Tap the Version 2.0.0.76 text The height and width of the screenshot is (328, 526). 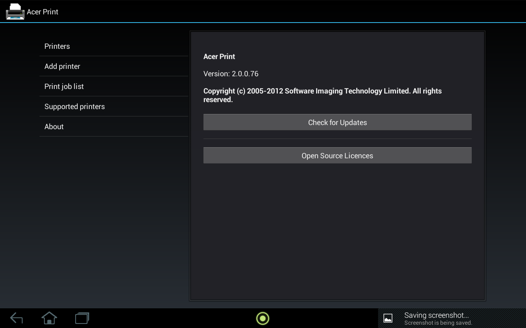231,74
